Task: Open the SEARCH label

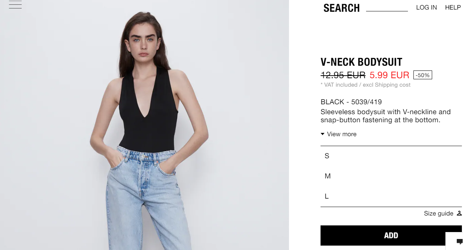Action: [x=341, y=8]
